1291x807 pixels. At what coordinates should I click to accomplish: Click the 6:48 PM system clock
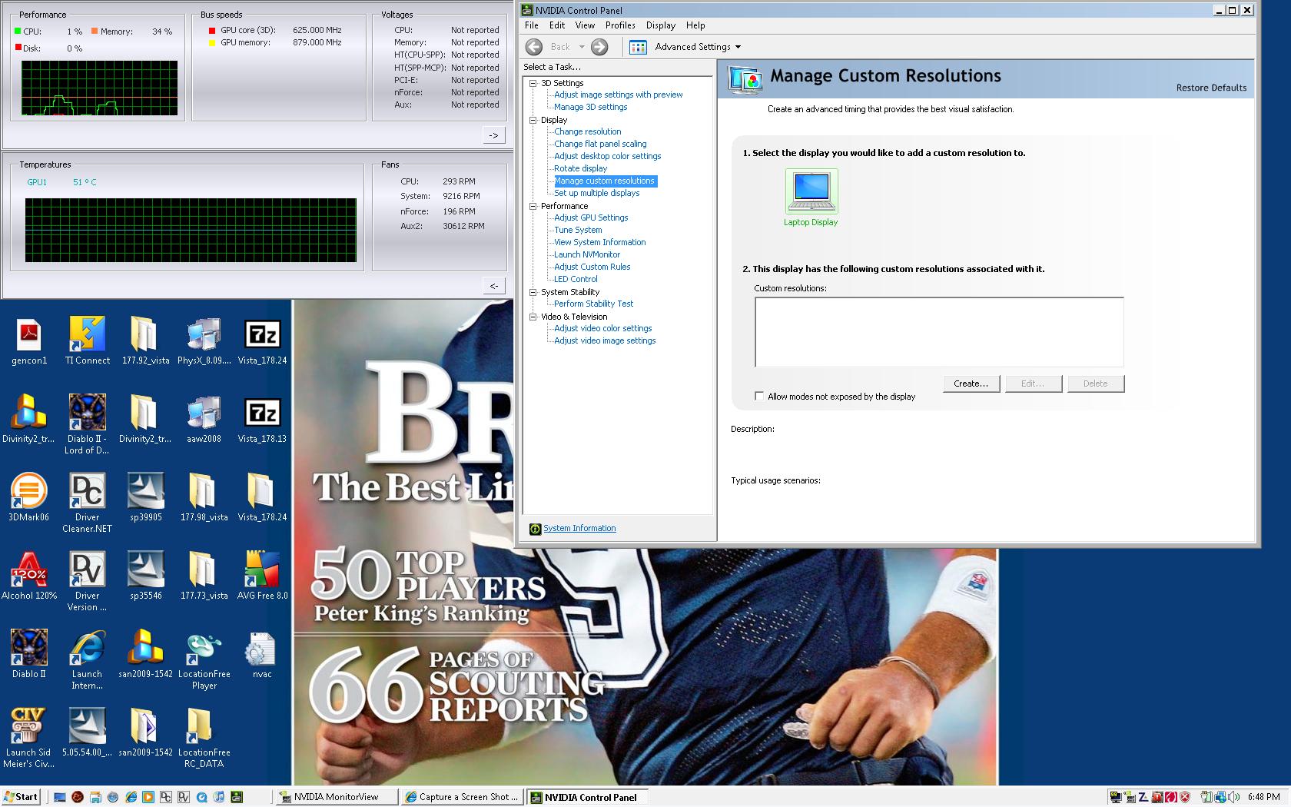[1264, 797]
